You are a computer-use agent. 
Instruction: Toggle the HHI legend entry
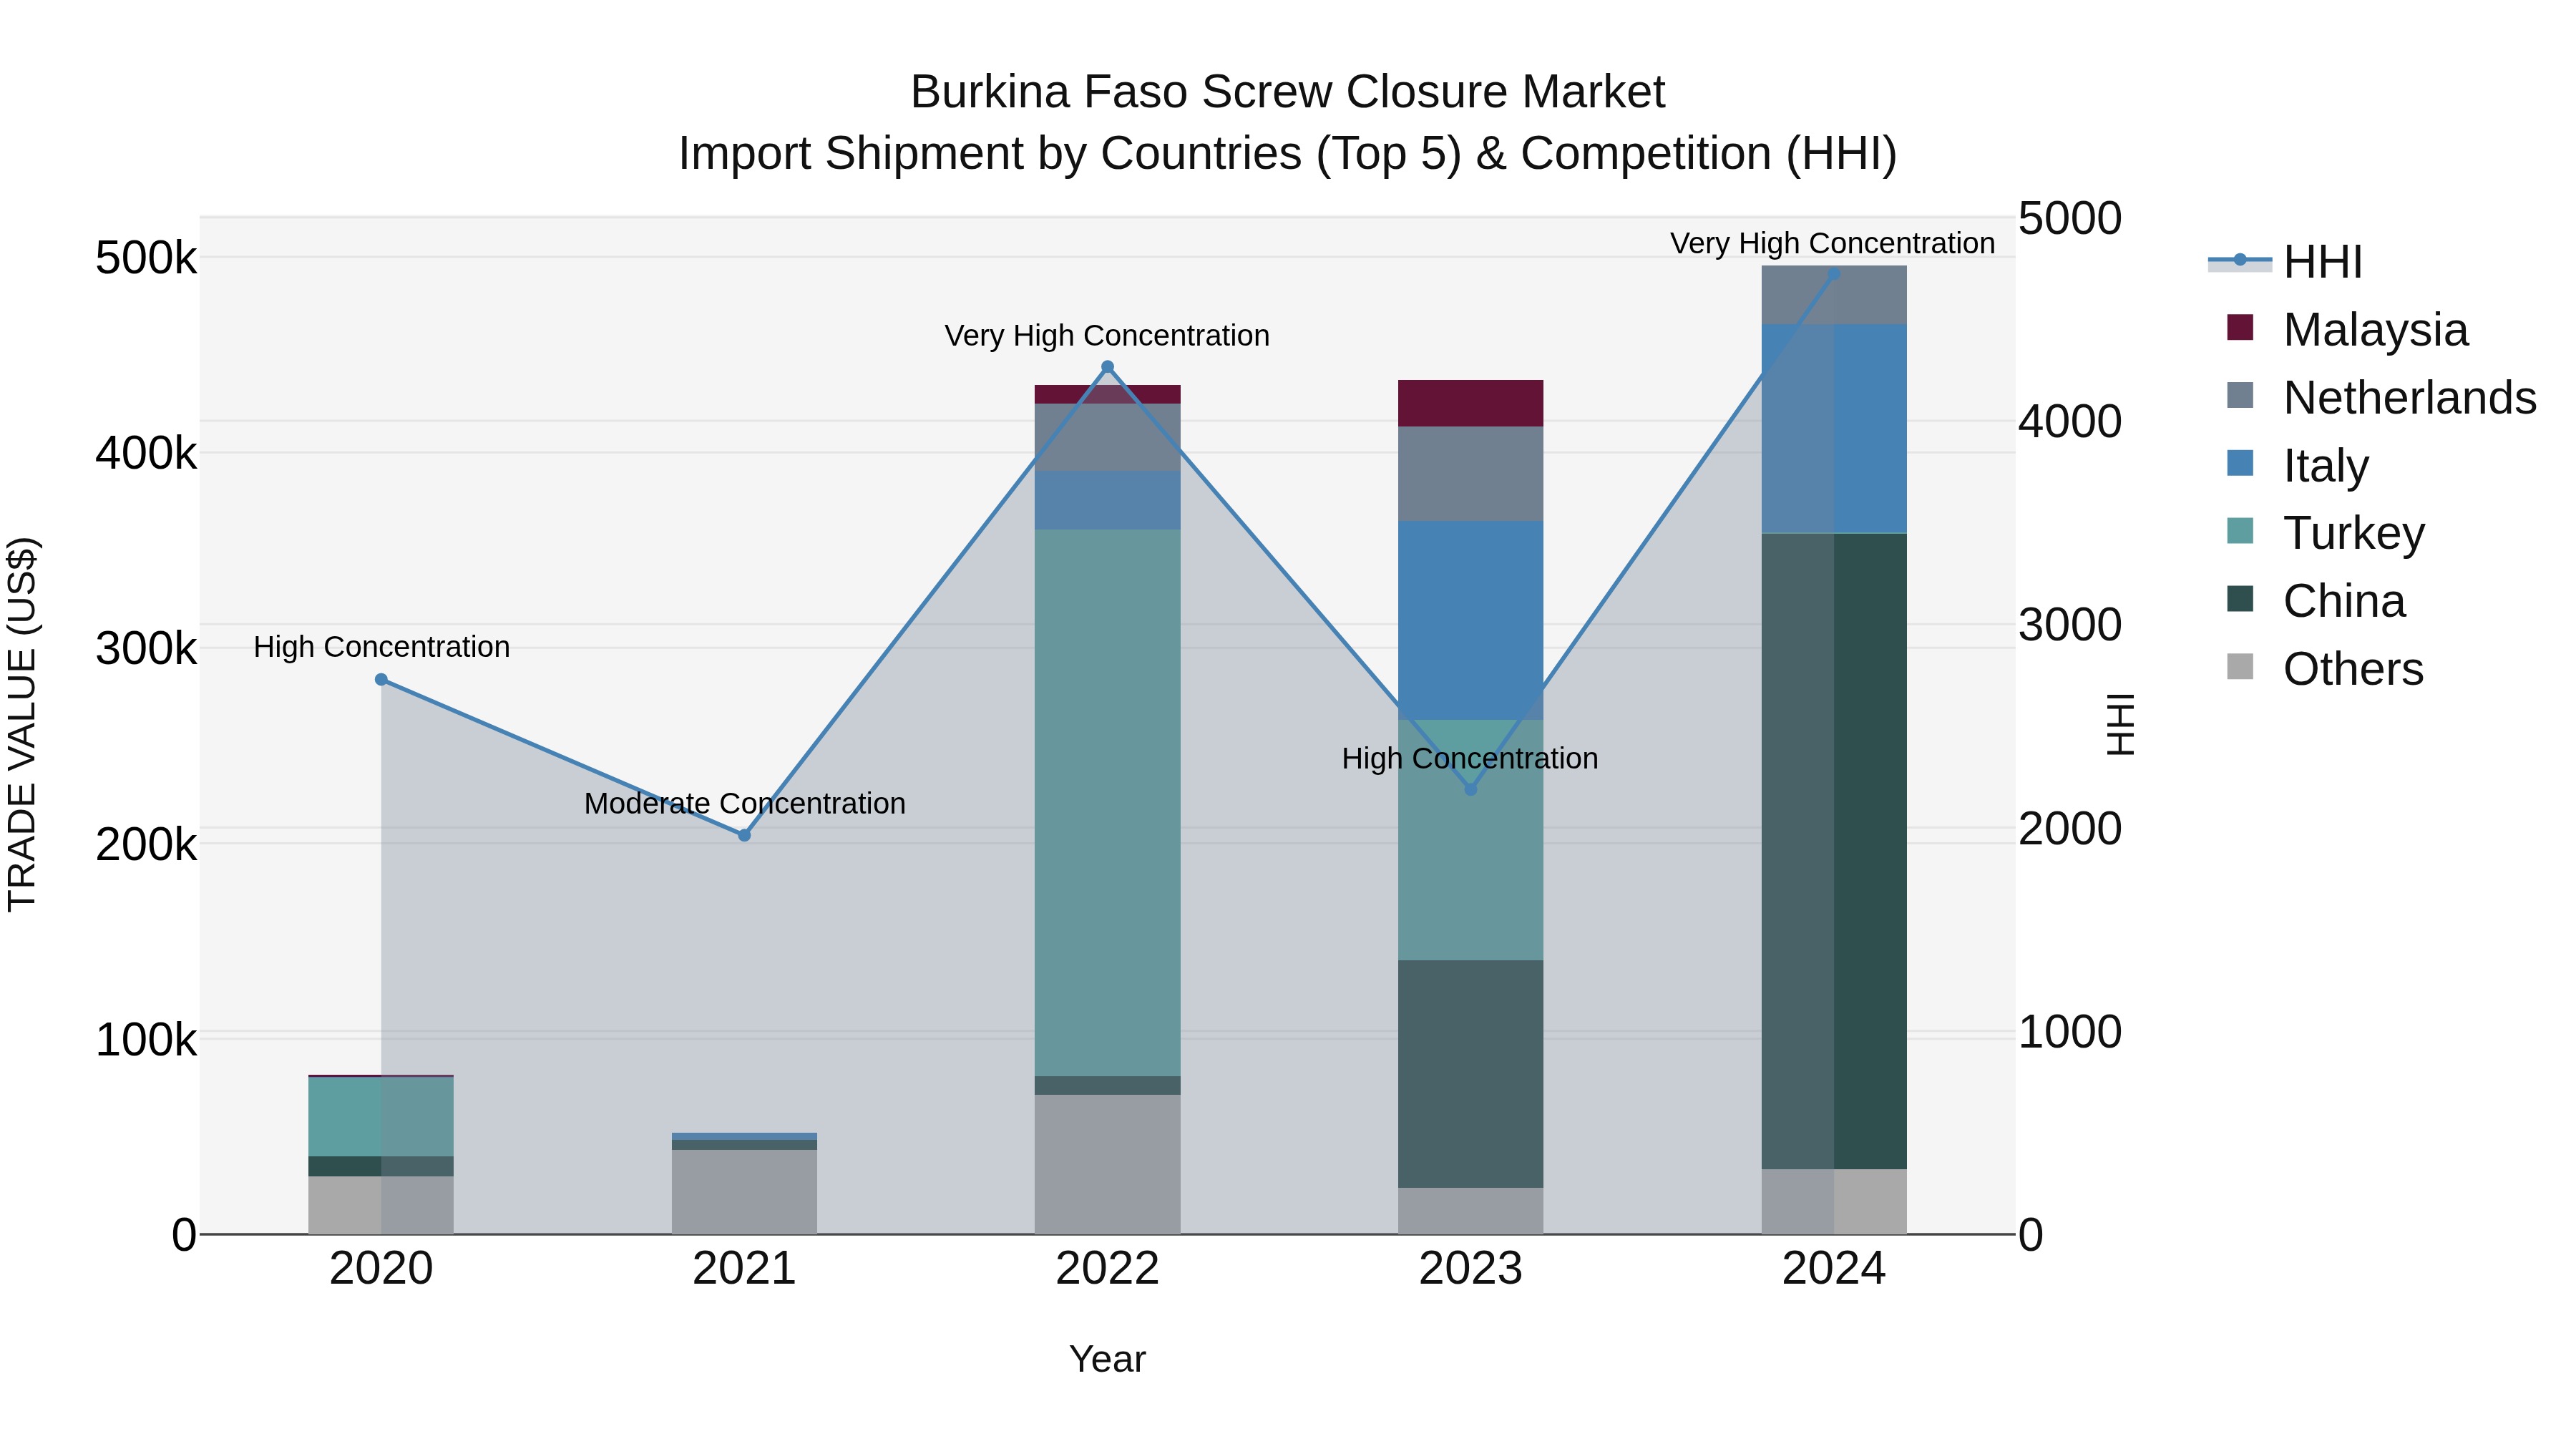click(2285, 261)
